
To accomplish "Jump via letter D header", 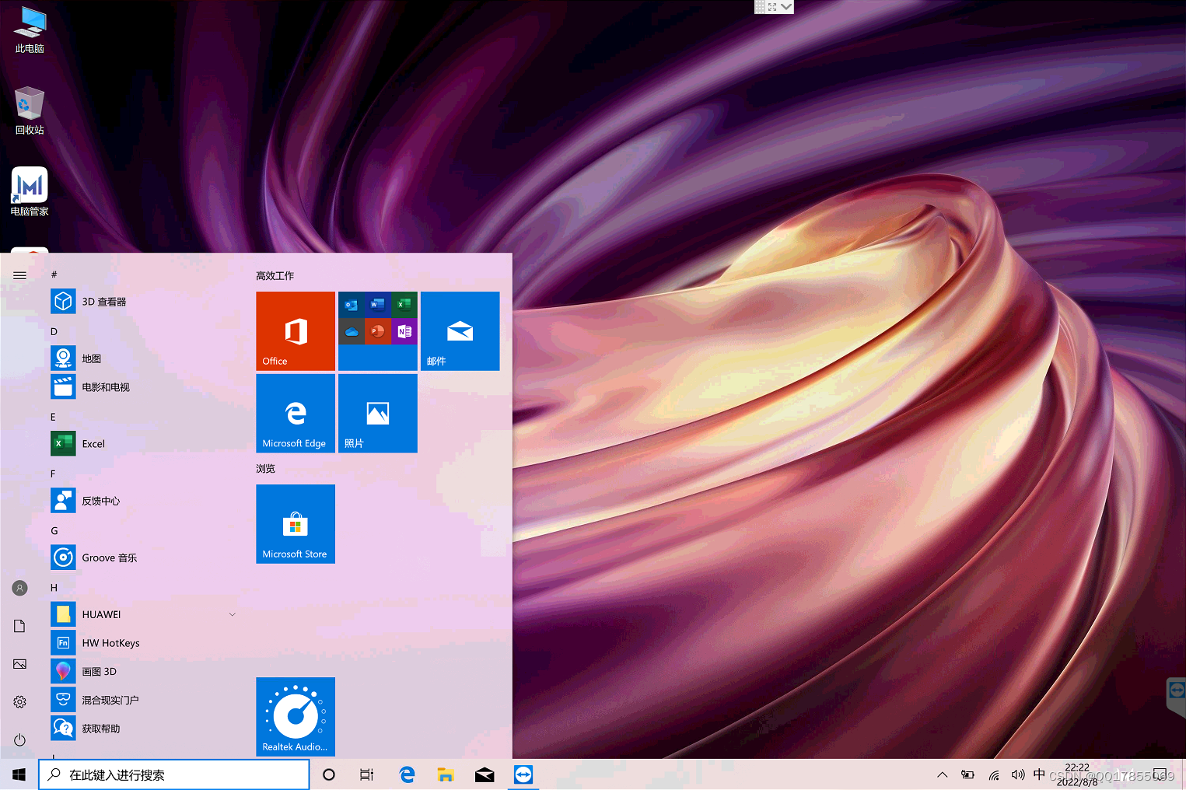I will click(54, 331).
